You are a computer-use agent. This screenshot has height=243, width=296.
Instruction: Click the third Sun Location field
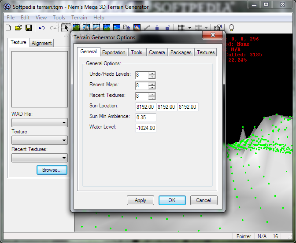point(188,107)
